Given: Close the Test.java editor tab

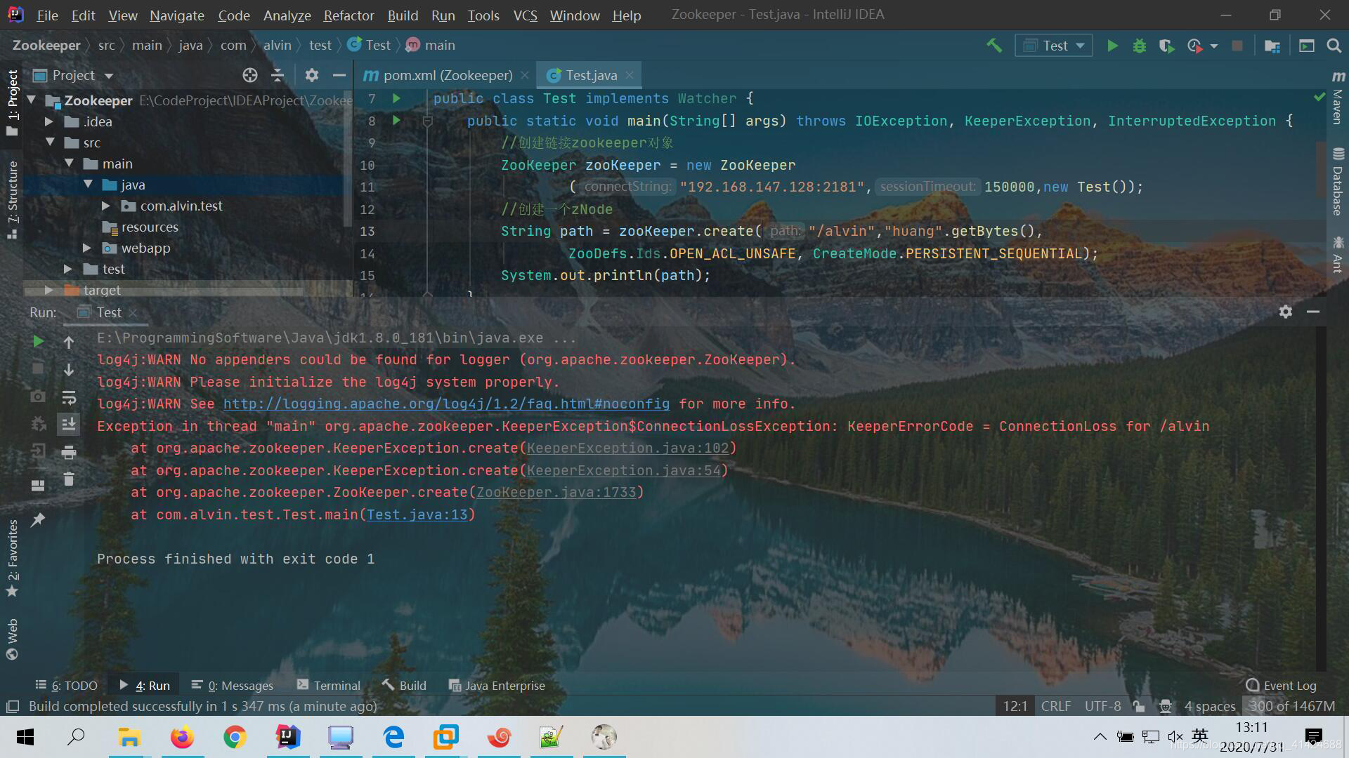Looking at the screenshot, I should [630, 75].
